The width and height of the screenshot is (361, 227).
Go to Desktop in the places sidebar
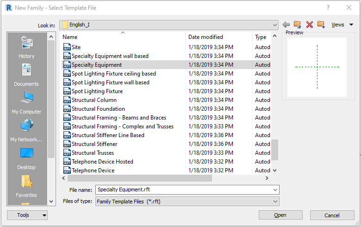(26, 158)
